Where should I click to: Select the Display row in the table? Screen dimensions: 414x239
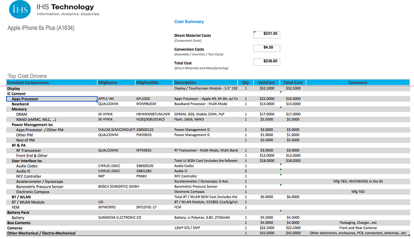17,88
